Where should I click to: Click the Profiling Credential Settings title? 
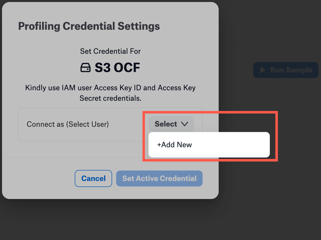(x=89, y=26)
